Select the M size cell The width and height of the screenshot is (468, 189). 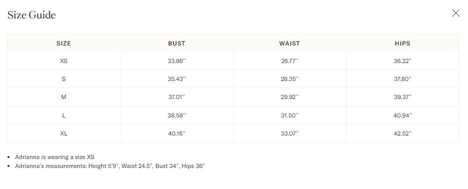pyautogui.click(x=63, y=97)
